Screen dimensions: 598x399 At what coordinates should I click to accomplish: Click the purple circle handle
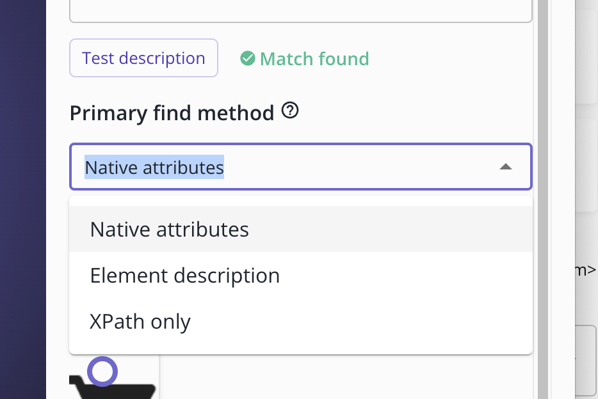point(102,372)
